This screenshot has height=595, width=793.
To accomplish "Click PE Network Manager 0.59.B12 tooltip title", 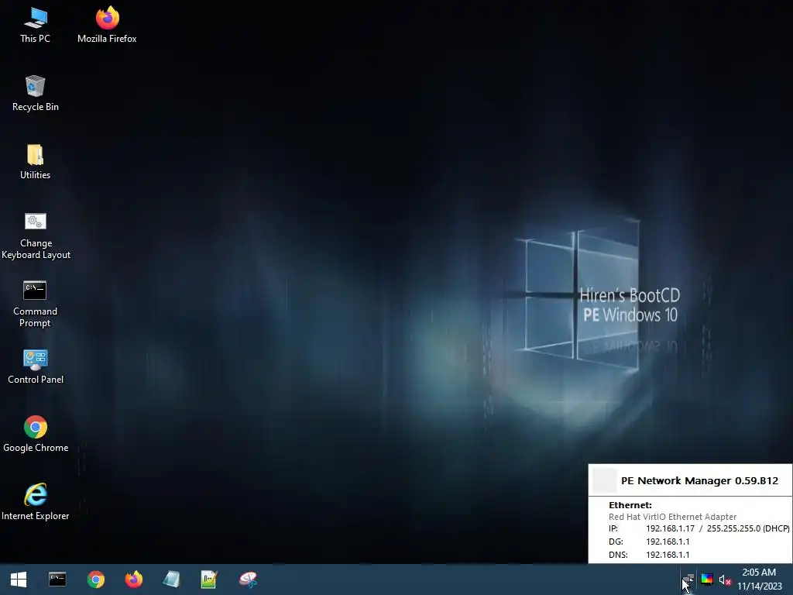I will (699, 480).
